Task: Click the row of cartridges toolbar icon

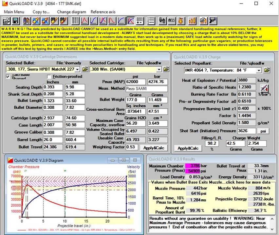Action: click(x=192, y=21)
